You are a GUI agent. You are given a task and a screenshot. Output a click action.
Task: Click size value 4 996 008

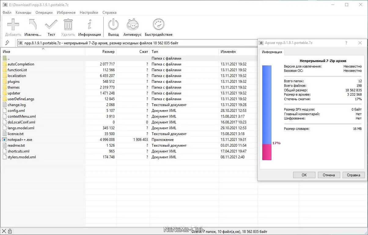107,140
